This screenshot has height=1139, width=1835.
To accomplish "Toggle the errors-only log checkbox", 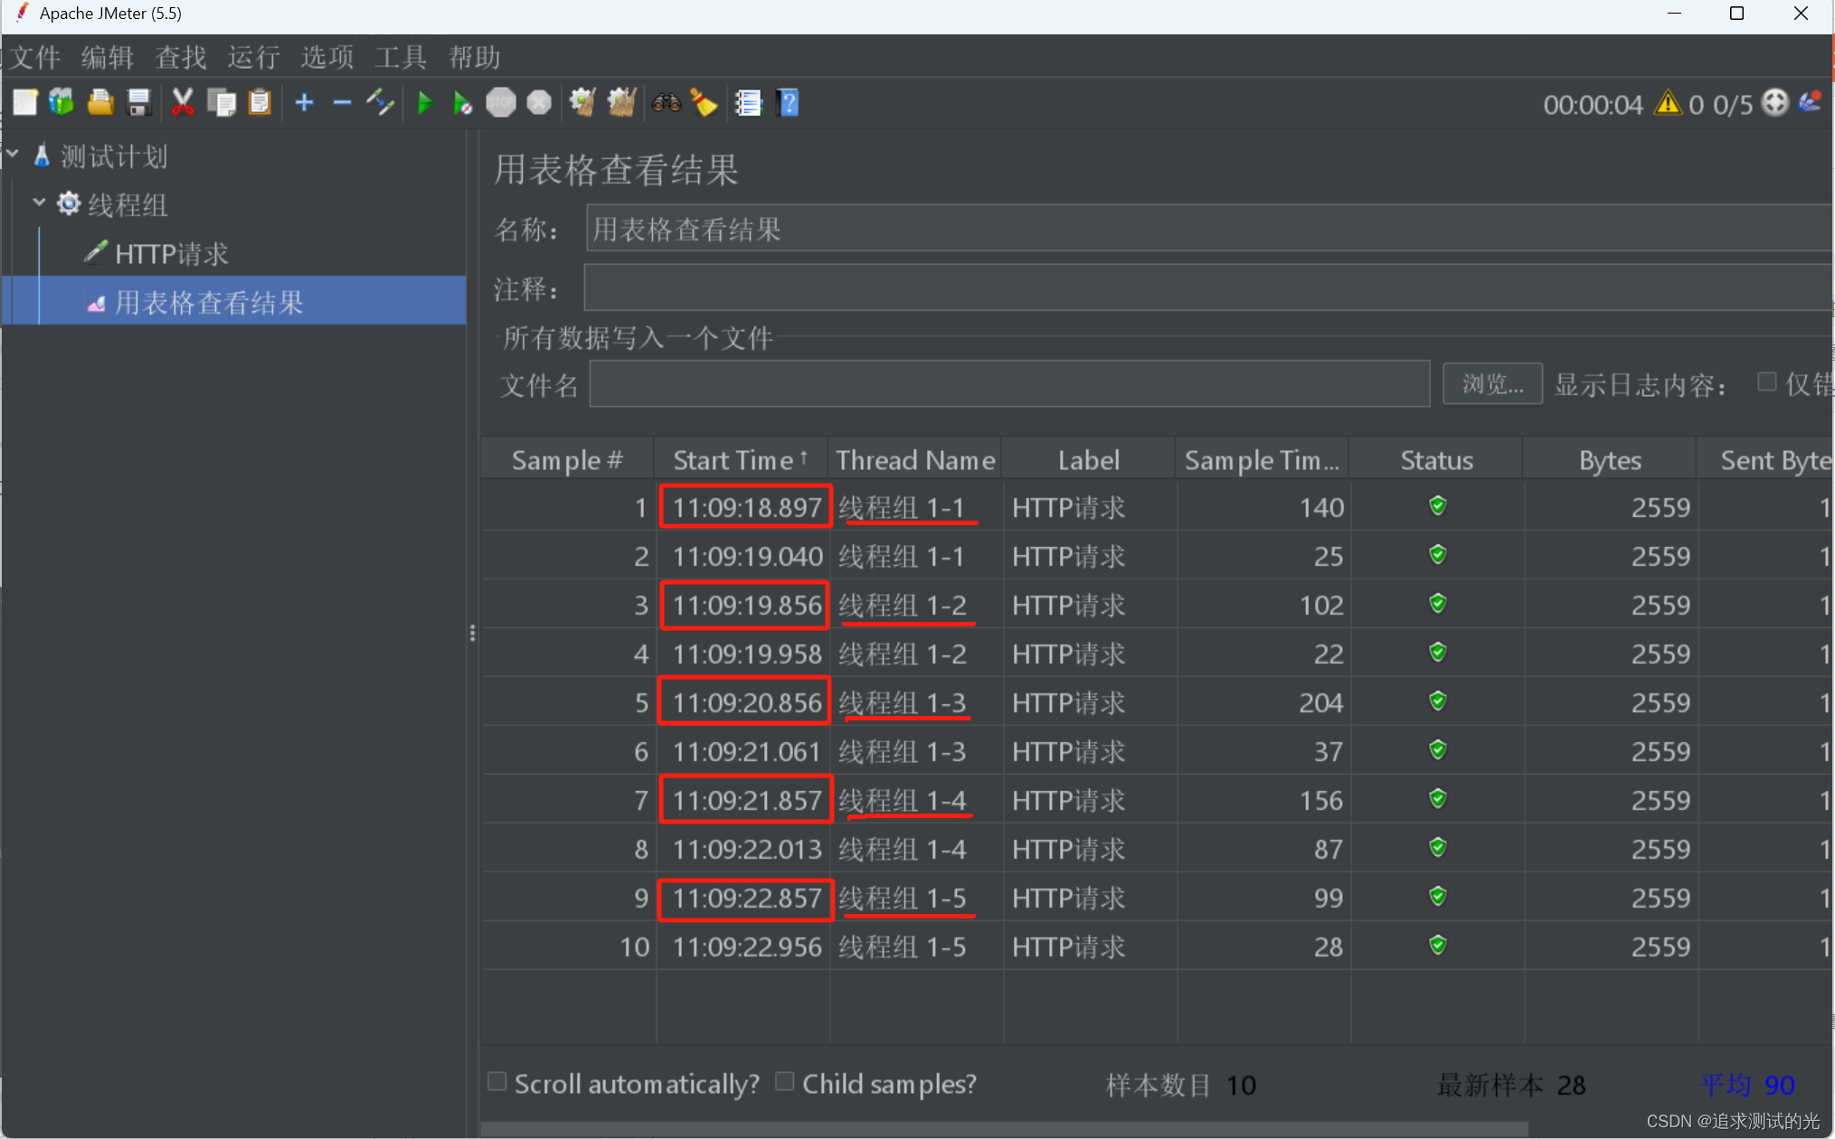I will coord(1766,382).
